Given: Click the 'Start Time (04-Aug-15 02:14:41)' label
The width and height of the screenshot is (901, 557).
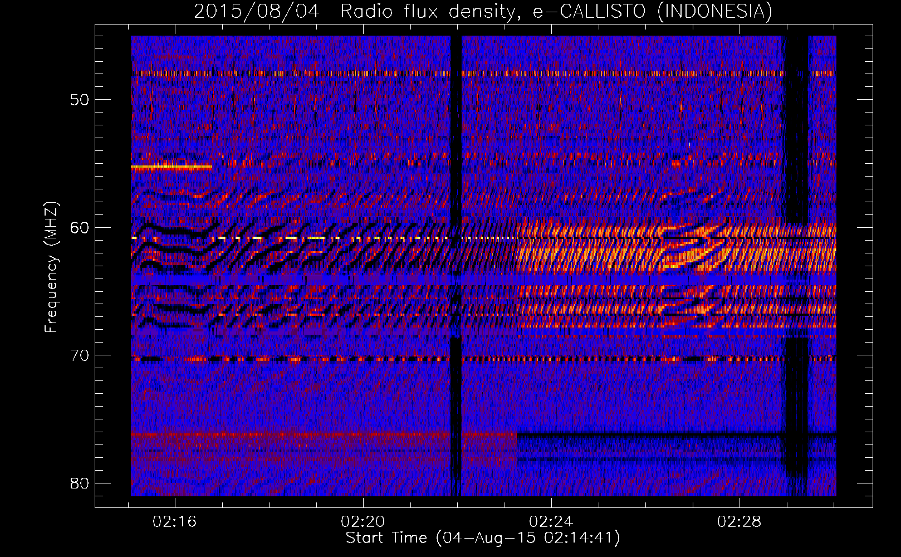Looking at the screenshot, I should (483, 538).
